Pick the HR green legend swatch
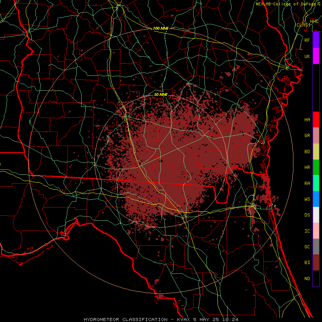The image size is (322, 322). 316,167
